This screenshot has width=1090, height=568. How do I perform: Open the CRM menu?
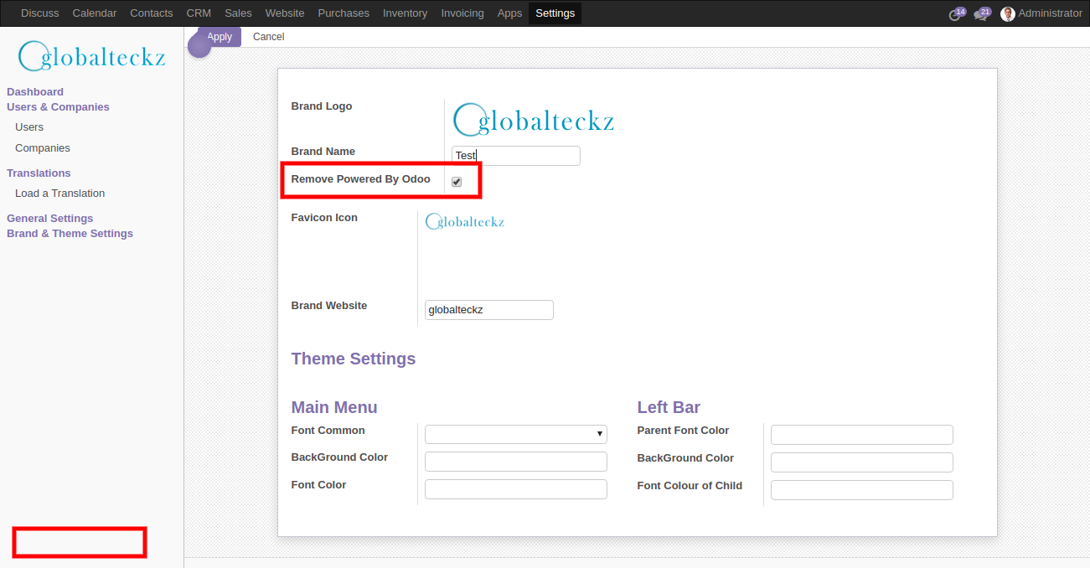(199, 13)
